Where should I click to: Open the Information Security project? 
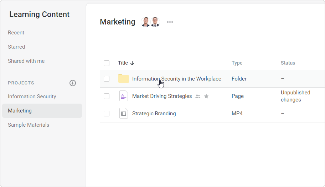pyautogui.click(x=32, y=97)
